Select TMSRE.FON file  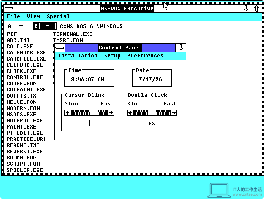(68, 40)
